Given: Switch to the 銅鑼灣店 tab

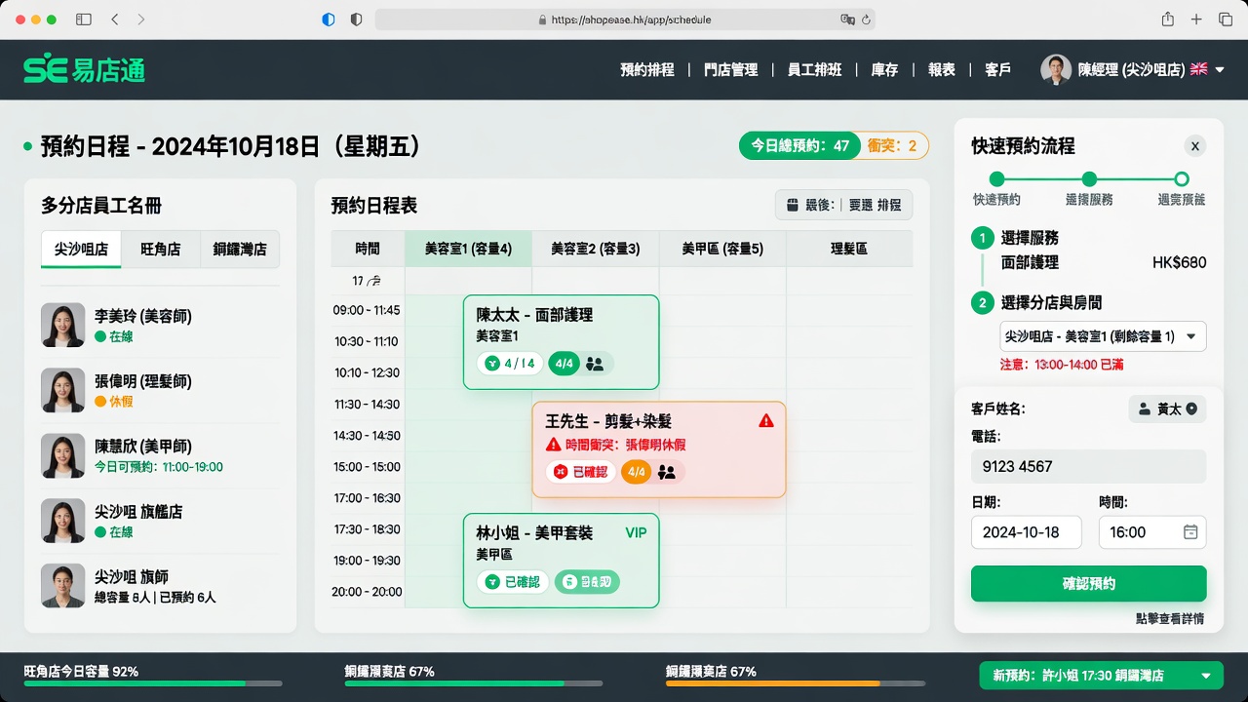Looking at the screenshot, I should 240,249.
